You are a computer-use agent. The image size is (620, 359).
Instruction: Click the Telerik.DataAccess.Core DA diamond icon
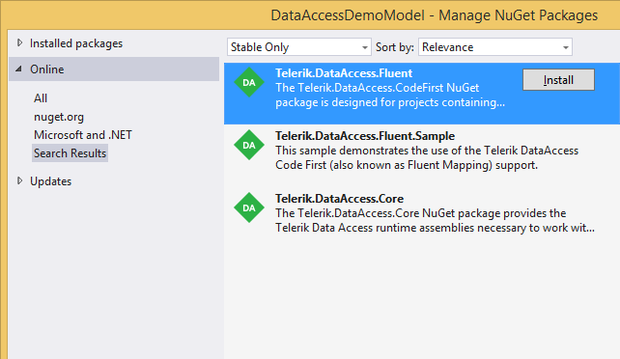point(249,207)
